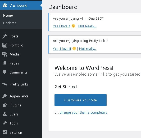Open the Home submenu item
This screenshot has width=141, height=138.
pos(8,15)
